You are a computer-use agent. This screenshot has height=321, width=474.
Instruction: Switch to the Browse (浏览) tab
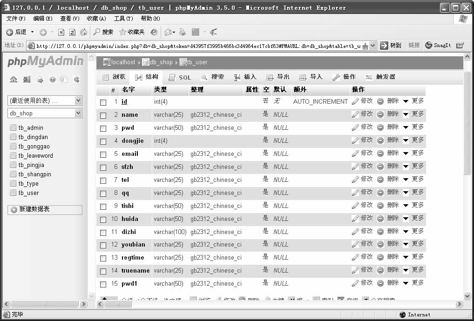114,77
